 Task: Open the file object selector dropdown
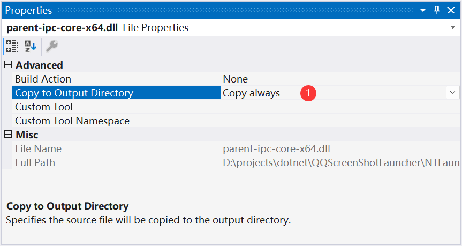point(452,28)
